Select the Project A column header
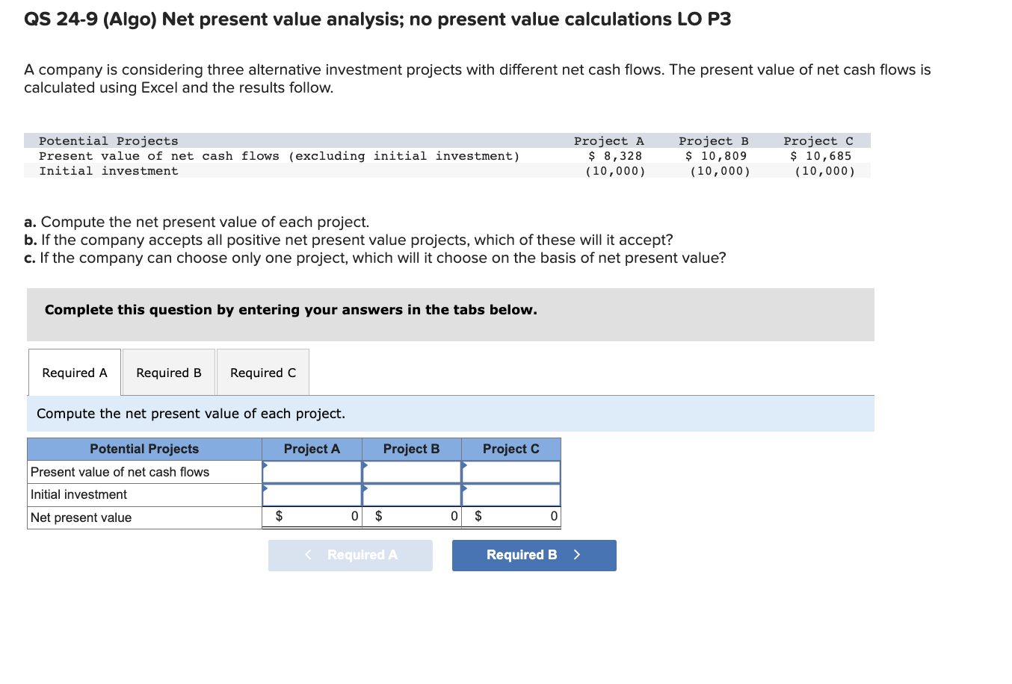Viewport: 1012px width, 684px height. (312, 449)
